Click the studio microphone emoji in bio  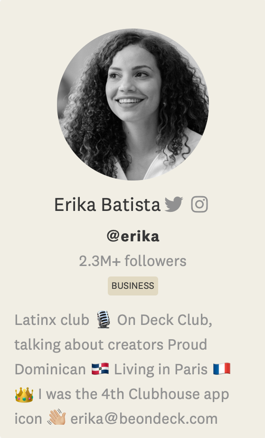pyautogui.click(x=104, y=320)
